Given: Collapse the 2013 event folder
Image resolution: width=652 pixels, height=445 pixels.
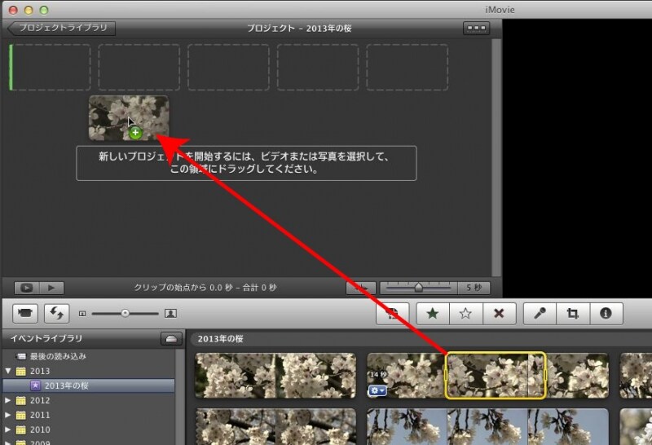Looking at the screenshot, I should tap(8, 371).
